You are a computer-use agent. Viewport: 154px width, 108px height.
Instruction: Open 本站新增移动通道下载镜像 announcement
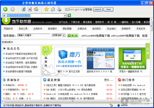pos(18,71)
